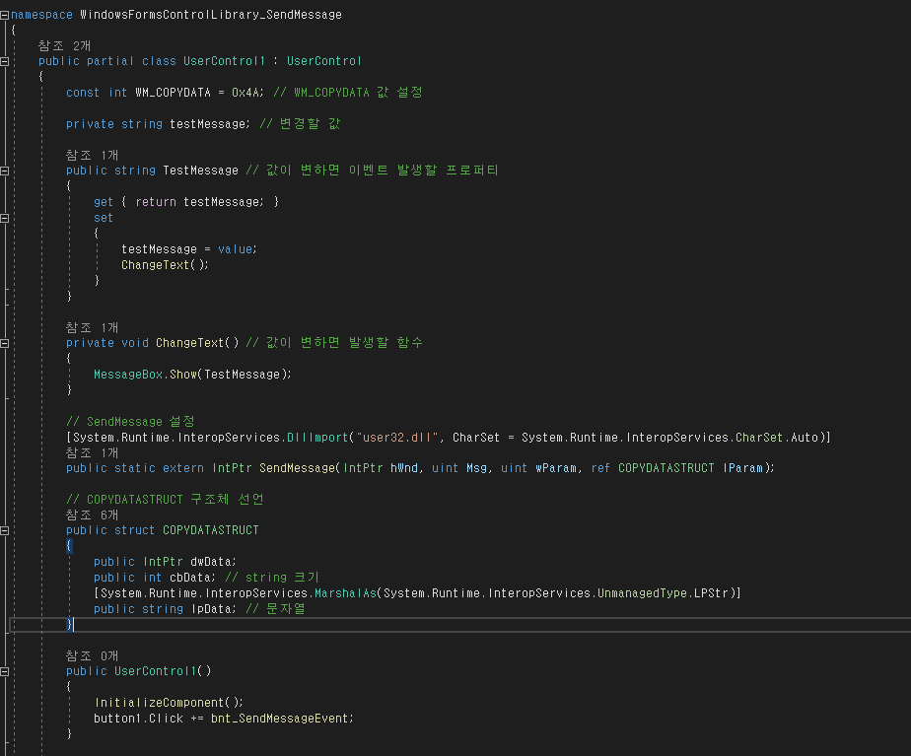Click CharSet.Auto in the DllImport attribute
The width and height of the screenshot is (911, 756).
(x=777, y=438)
